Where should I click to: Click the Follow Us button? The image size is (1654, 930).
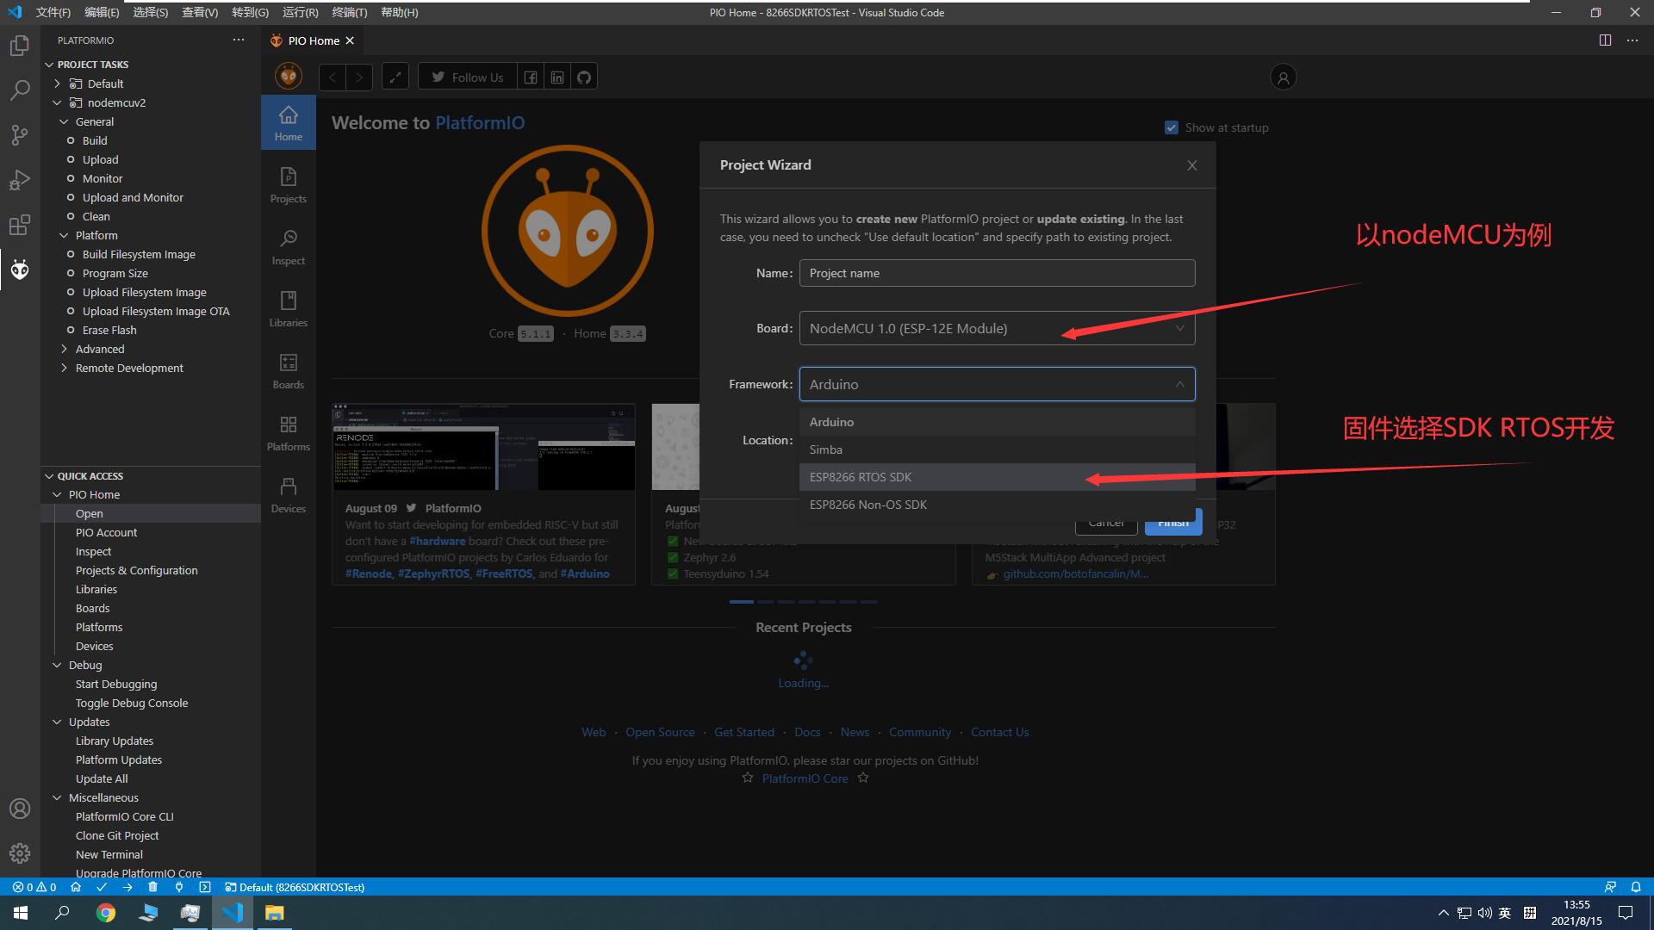[468, 77]
